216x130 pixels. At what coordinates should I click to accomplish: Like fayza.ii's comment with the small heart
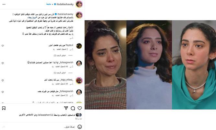point(3,46)
